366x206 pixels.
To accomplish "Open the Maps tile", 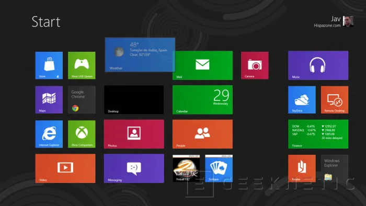I will [49, 100].
